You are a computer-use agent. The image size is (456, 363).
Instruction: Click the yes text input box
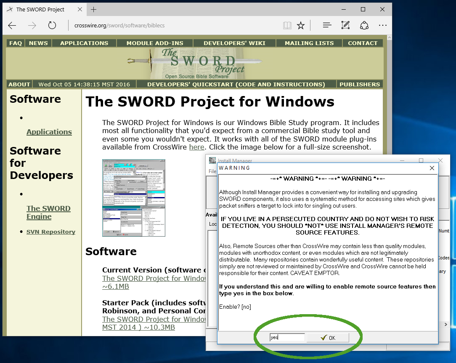pos(287,338)
